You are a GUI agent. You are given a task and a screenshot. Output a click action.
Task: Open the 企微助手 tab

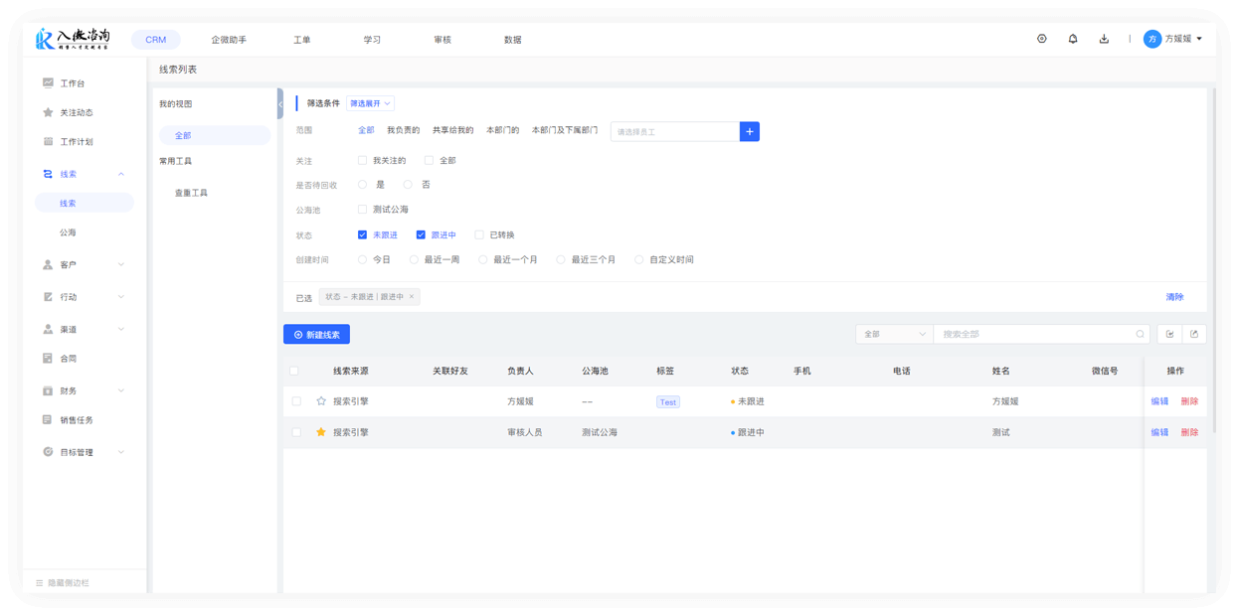coord(229,40)
